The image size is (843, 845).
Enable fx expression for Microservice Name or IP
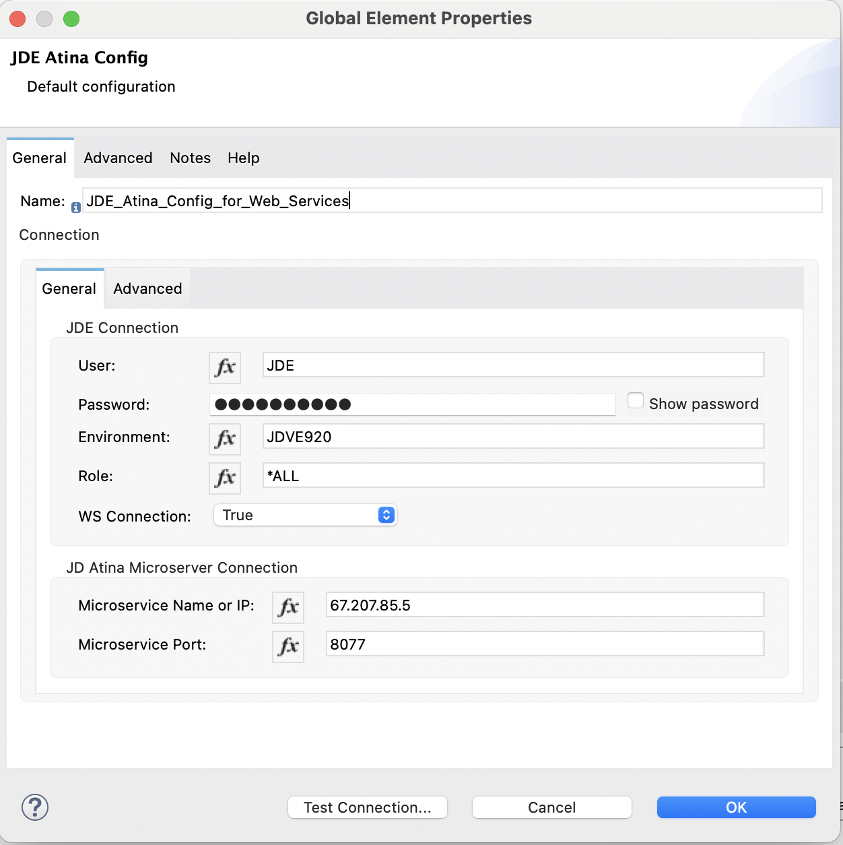pos(288,607)
